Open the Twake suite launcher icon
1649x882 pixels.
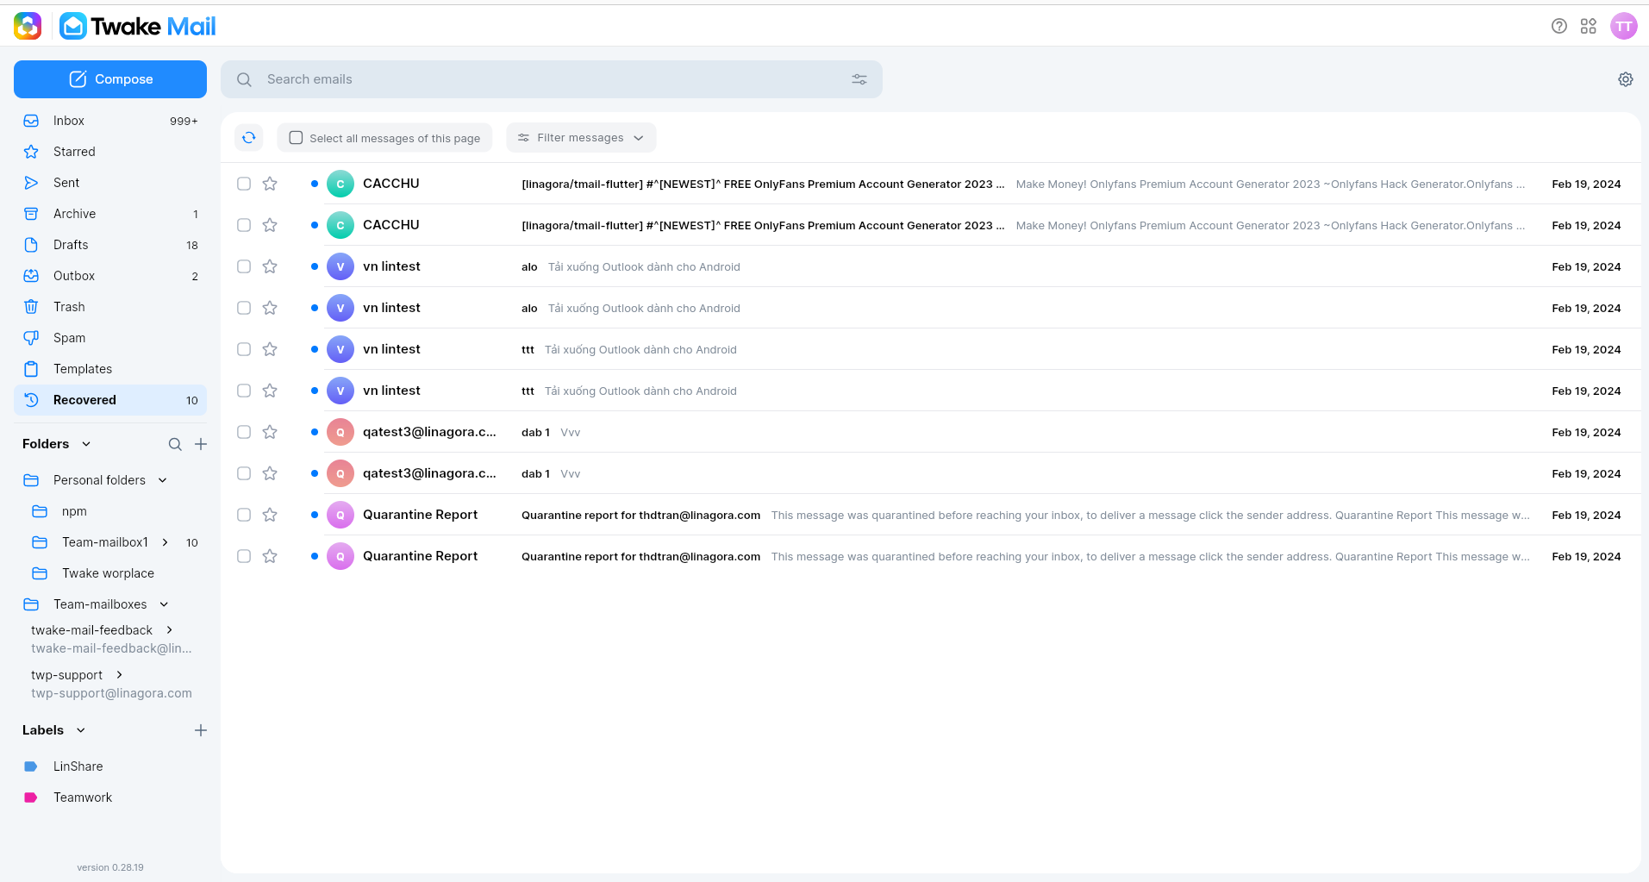tap(28, 27)
